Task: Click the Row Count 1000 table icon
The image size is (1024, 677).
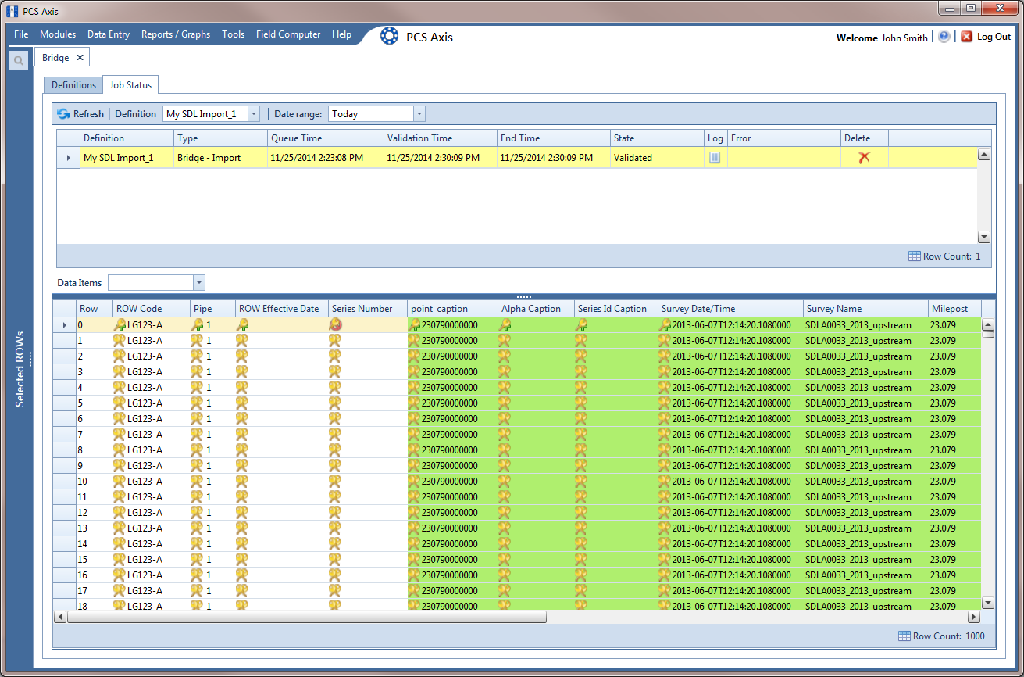Action: point(904,636)
